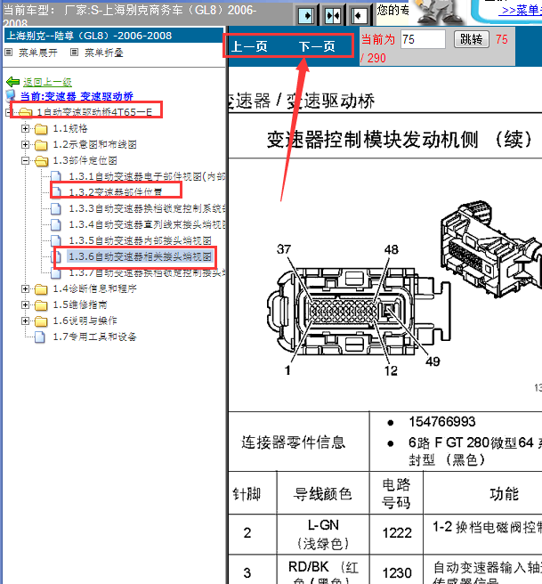Click the table cell reading 1222

point(396,533)
